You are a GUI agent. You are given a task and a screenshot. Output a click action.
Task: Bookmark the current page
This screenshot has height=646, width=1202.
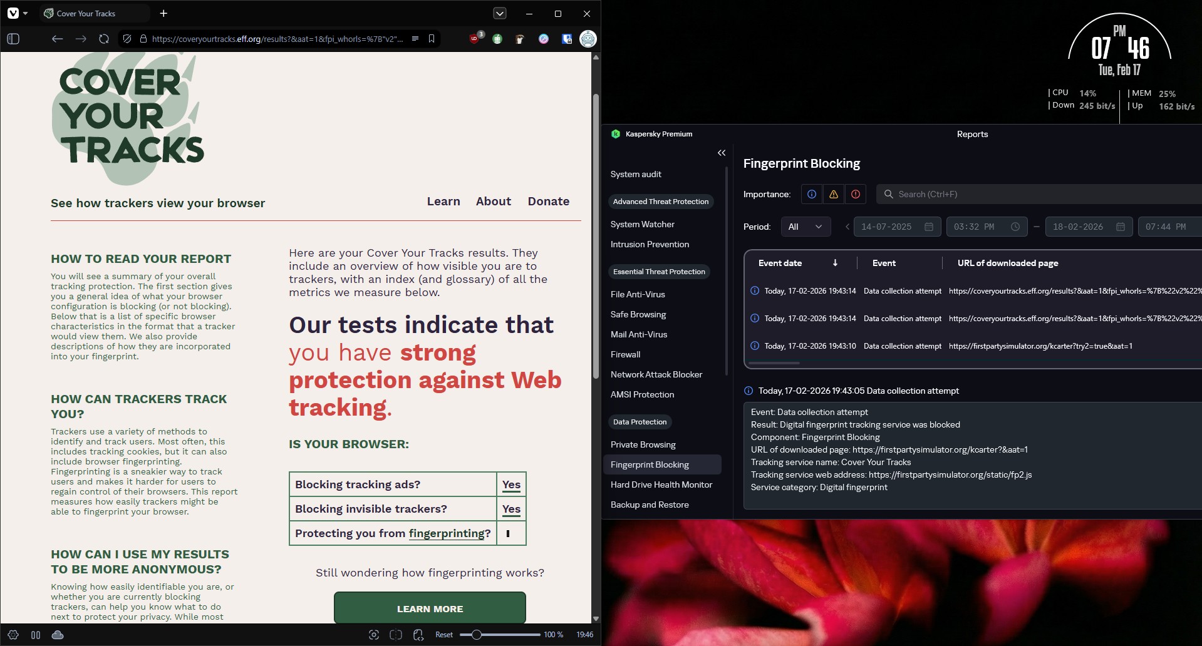click(x=432, y=39)
